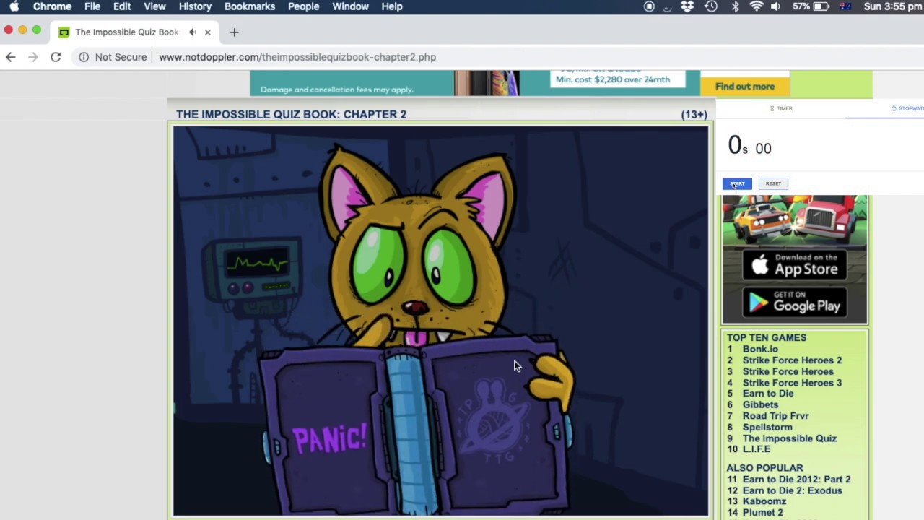Click the volume speaker icon
Viewport: 924px width, 520px height.
click(776, 6)
